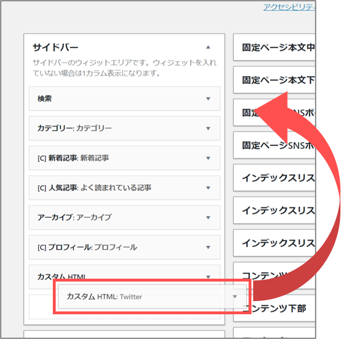Expand the [C] プロフィール widget arrow
The width and height of the screenshot is (341, 339).
coord(208,247)
